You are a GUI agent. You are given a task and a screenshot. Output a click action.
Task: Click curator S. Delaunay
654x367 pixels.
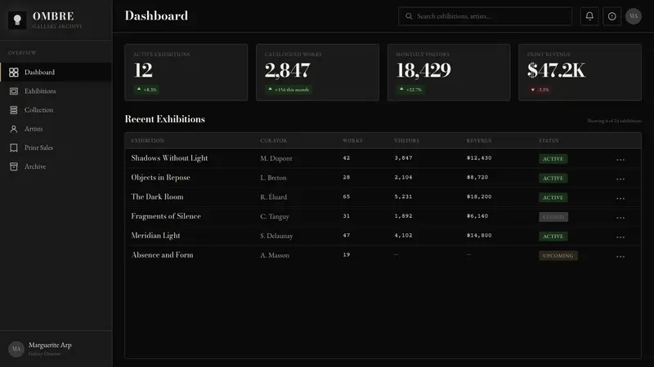click(276, 236)
